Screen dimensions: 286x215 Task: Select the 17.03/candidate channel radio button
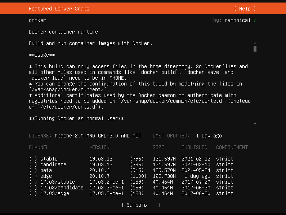point(33,188)
